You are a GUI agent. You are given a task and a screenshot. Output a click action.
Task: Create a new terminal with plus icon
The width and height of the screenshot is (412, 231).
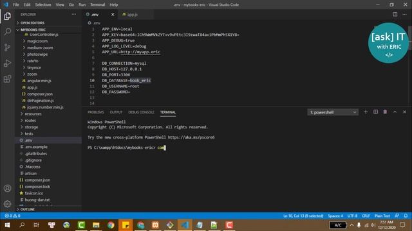point(366,112)
